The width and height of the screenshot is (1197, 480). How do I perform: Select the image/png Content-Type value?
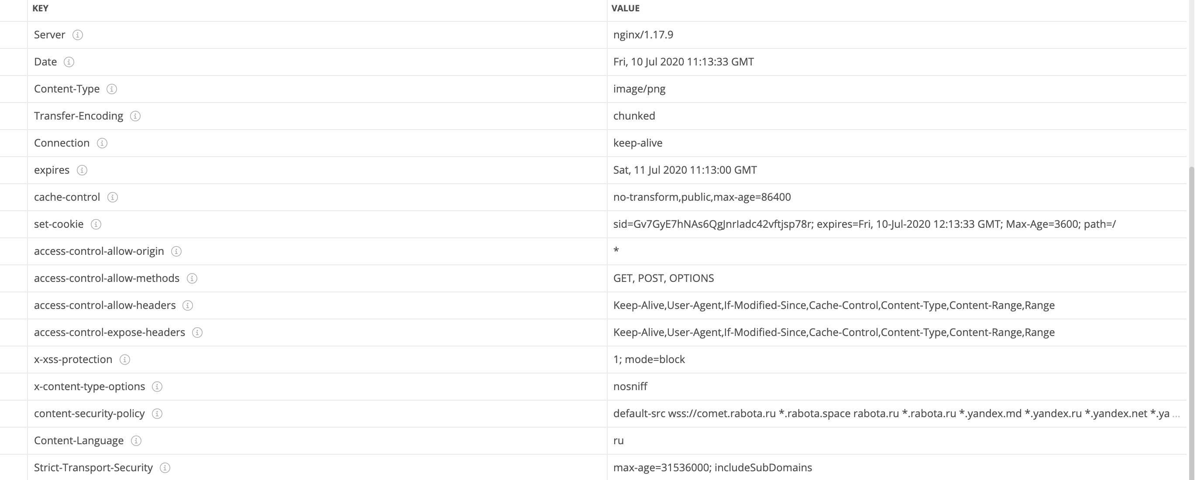[x=639, y=89]
